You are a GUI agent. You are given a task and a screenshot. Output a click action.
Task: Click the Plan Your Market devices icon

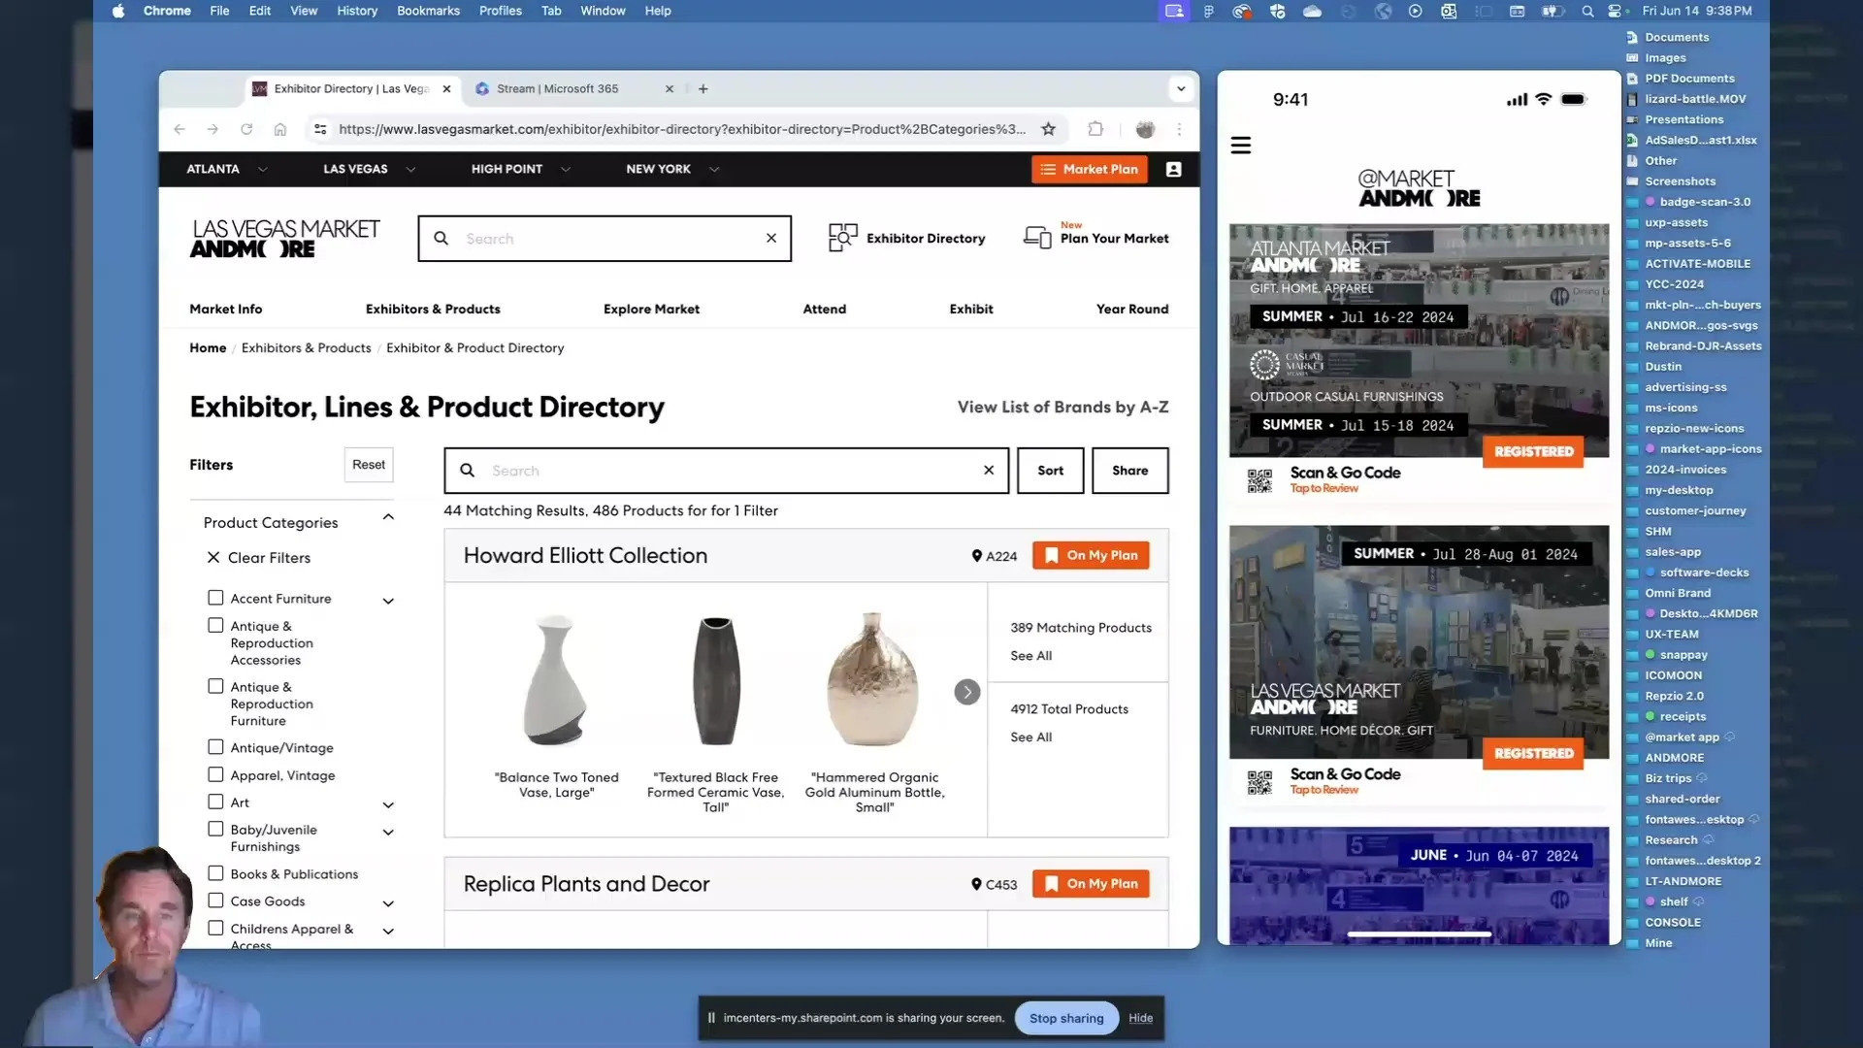pyautogui.click(x=1037, y=238)
